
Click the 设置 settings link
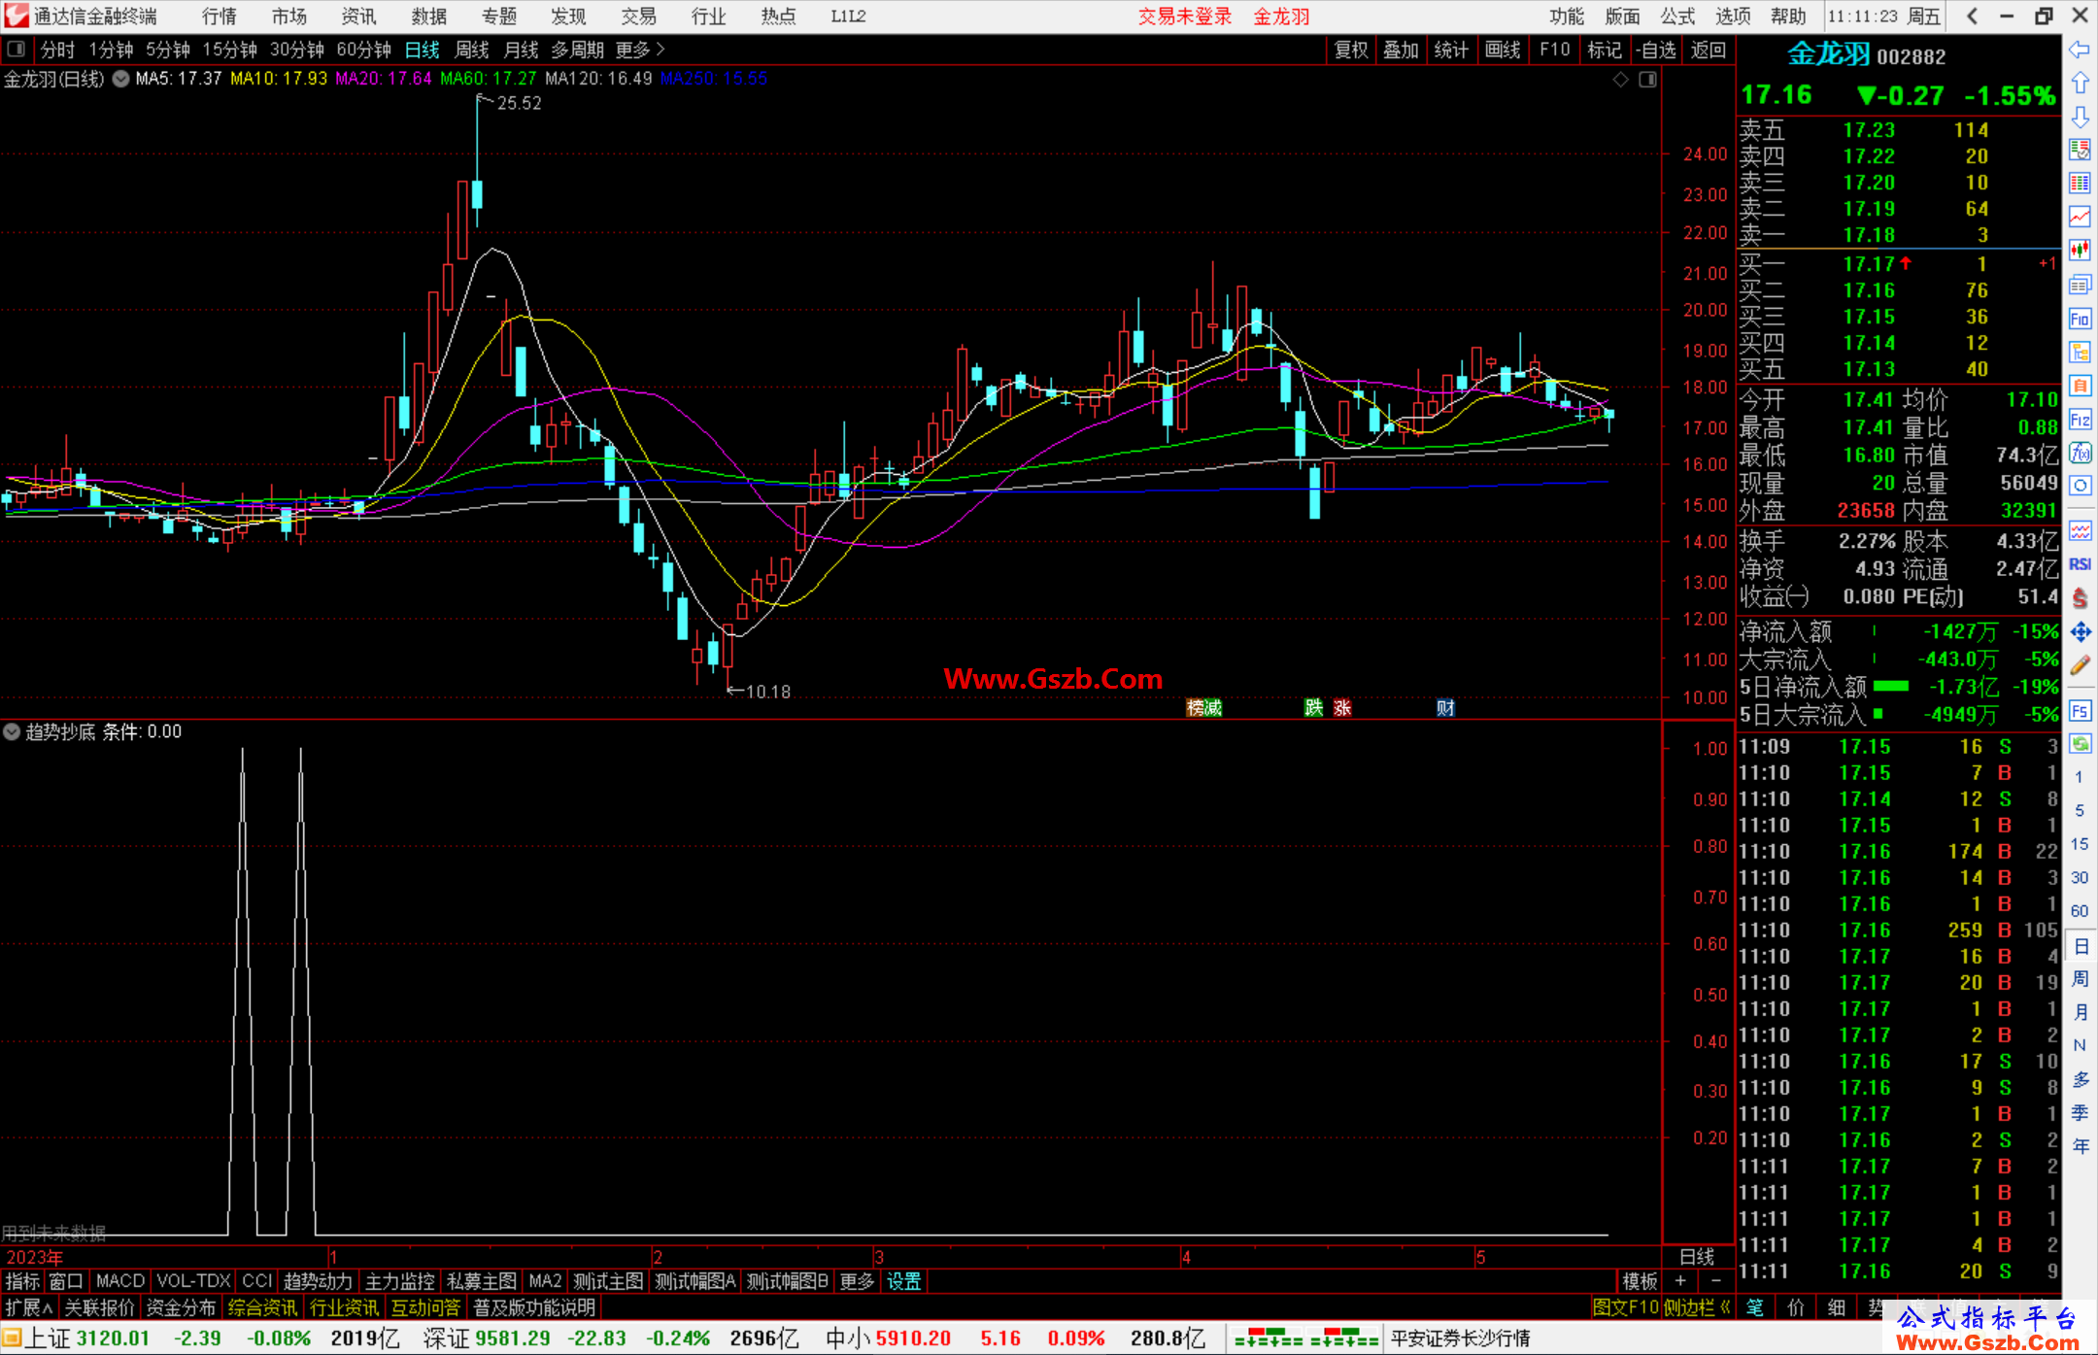(904, 1282)
